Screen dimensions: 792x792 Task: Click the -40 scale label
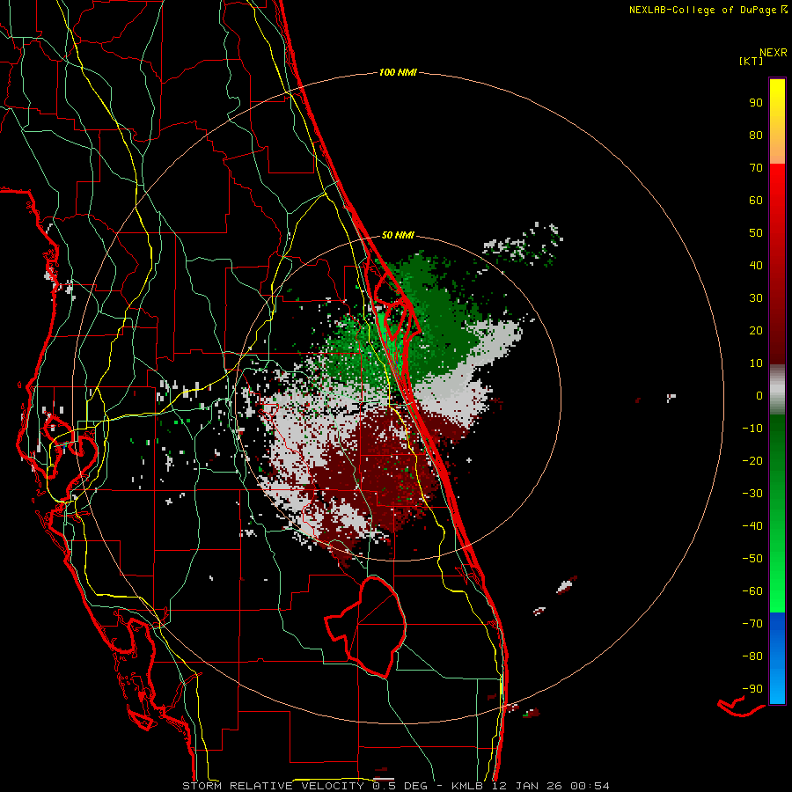click(752, 526)
